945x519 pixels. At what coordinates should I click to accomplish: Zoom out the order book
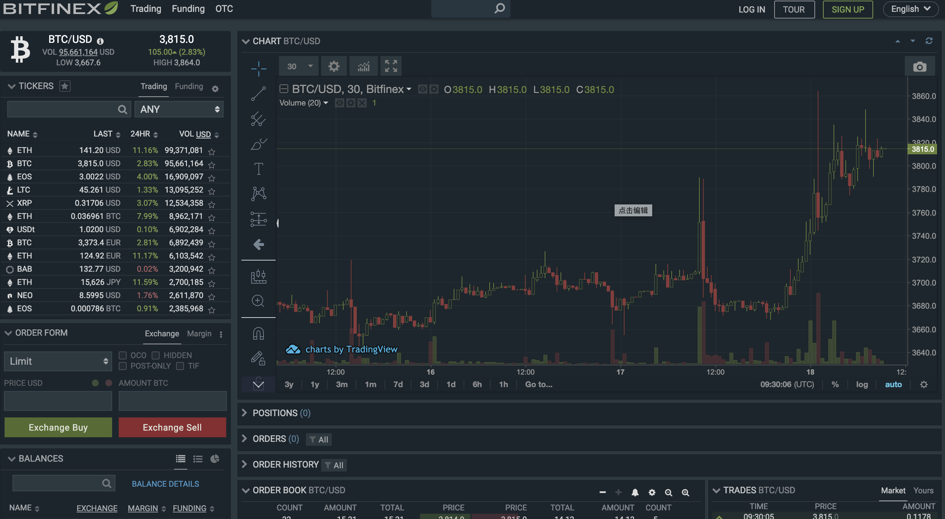tap(669, 492)
